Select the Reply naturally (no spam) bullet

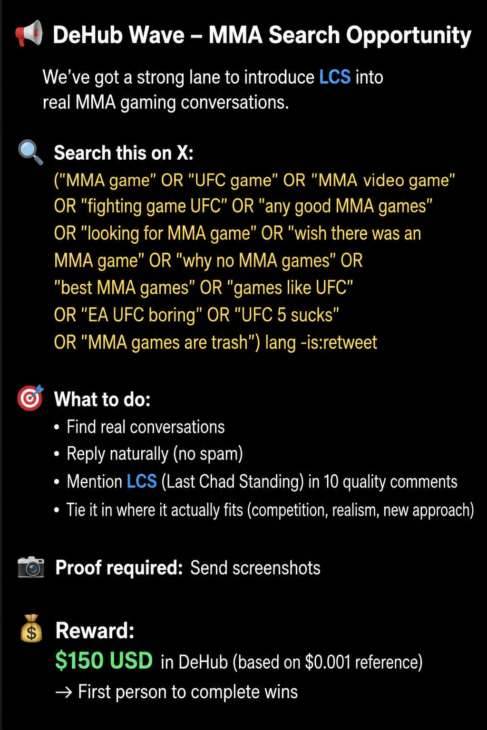[x=148, y=454]
